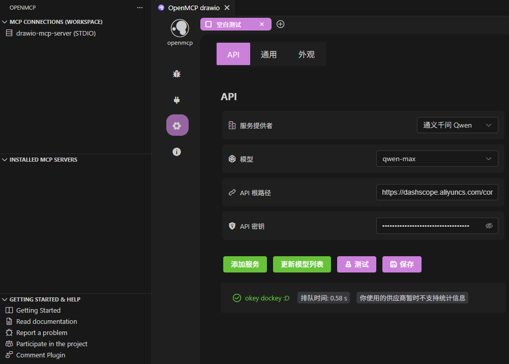Screen dimensions: 509x364
Task: Click the okey dockey :D status text
Action: click(267, 298)
